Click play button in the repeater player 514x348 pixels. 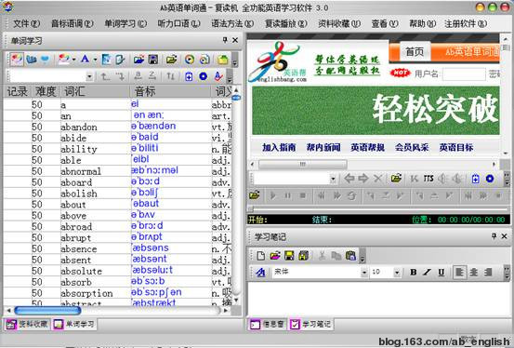point(272,196)
